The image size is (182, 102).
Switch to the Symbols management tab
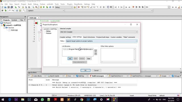(x=14, y=20)
